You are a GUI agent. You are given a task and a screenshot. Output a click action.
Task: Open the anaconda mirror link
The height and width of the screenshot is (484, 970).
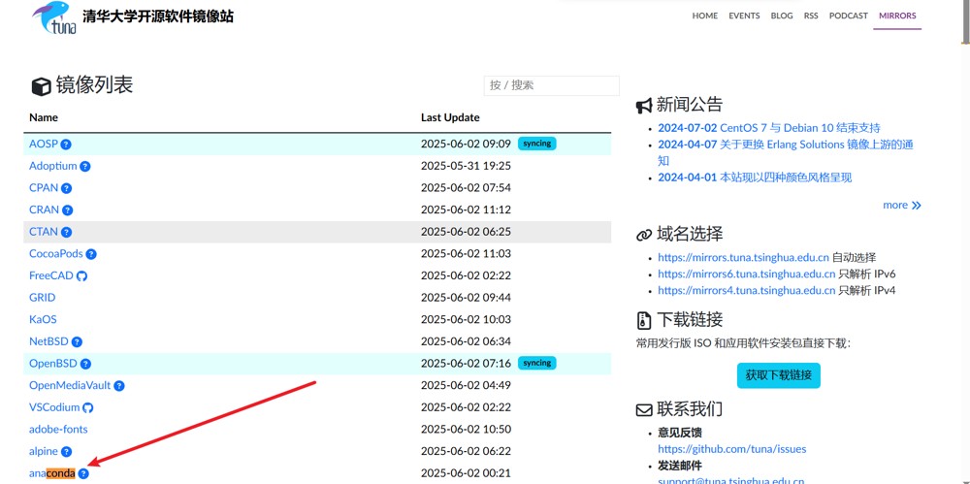(52, 473)
